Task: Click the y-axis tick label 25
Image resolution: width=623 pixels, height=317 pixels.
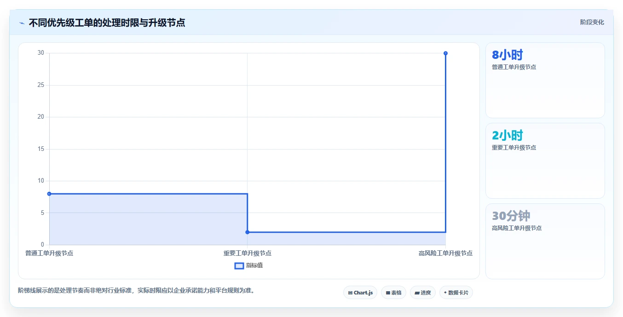Action: 41,85
